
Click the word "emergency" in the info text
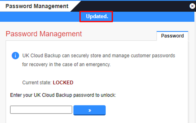[98, 64]
